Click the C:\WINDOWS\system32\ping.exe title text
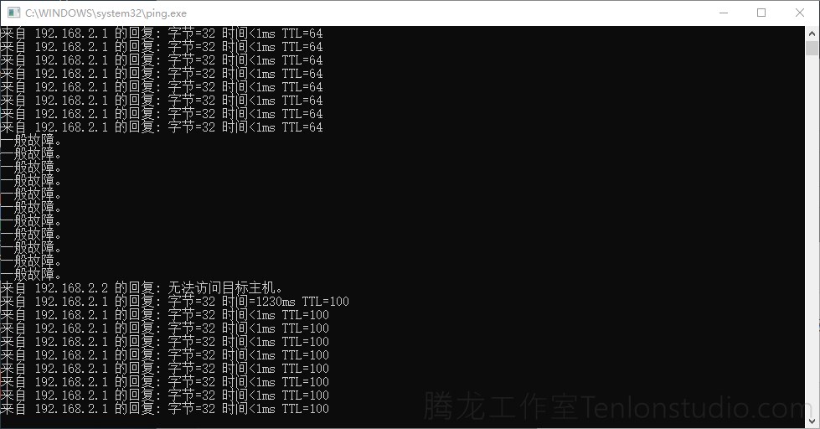 106,13
